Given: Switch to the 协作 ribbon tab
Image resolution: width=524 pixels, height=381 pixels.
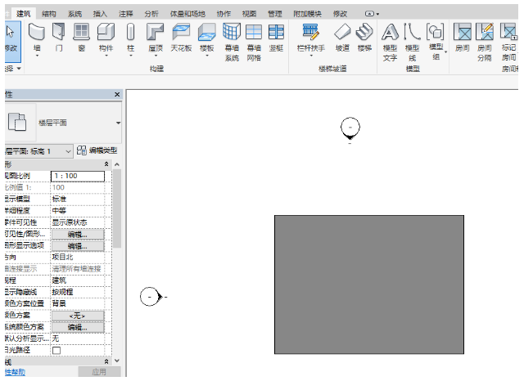Looking at the screenshot, I should [224, 14].
